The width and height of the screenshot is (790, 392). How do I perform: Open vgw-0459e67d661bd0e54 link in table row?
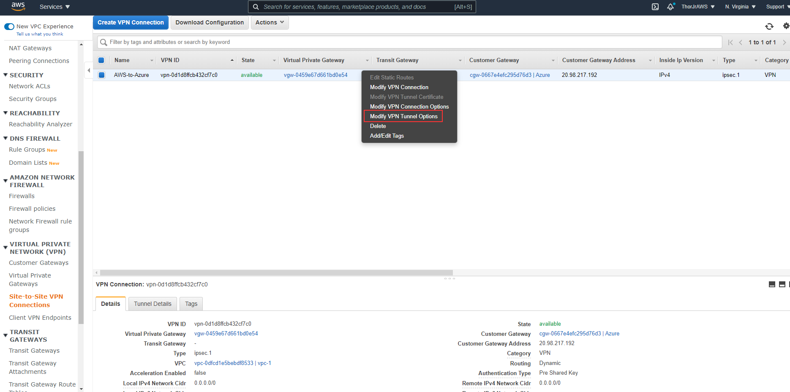(316, 75)
